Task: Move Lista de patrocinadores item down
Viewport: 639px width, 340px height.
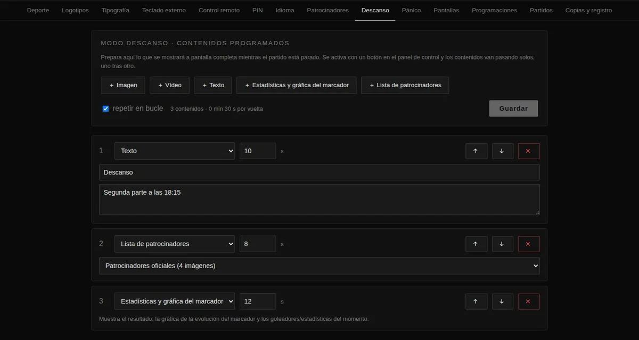Action: pyautogui.click(x=503, y=244)
